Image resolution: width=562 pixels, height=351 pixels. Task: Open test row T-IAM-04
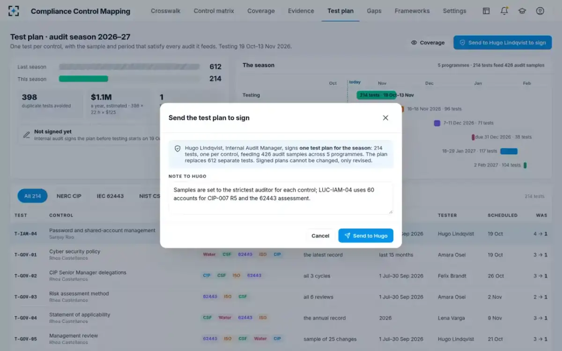281,234
